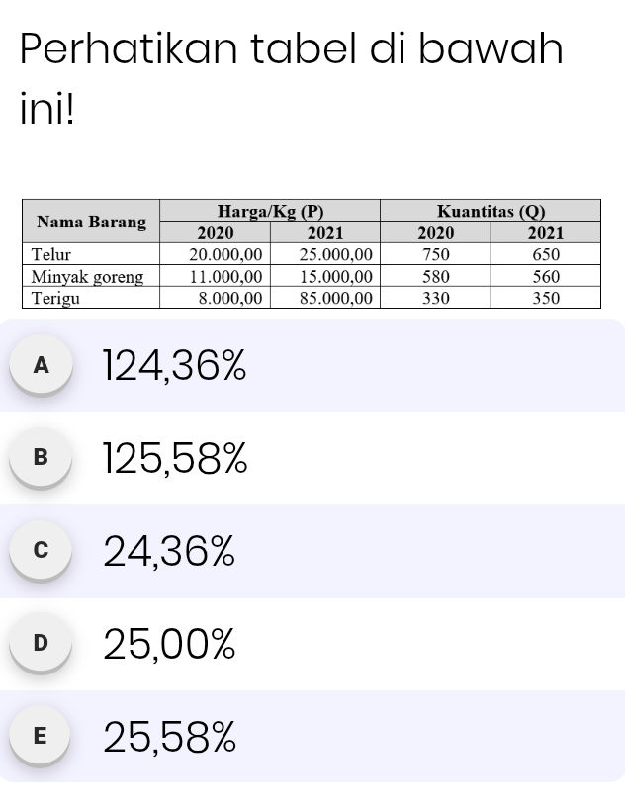Click the Kuantitas (Q) column header
The width and height of the screenshot is (625, 808).
(x=491, y=210)
